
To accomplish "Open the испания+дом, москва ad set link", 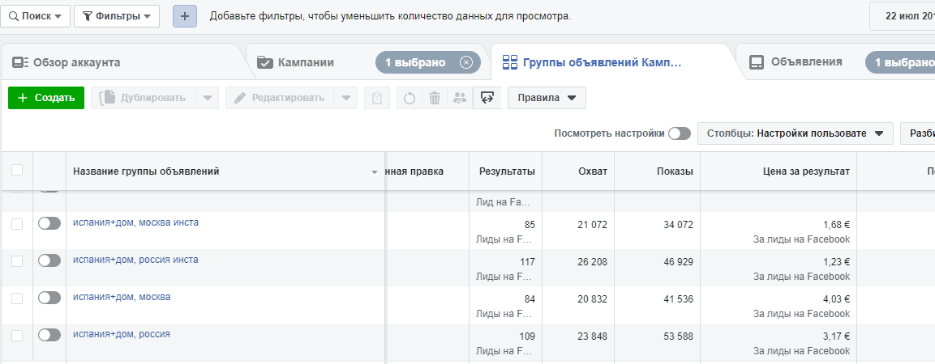I will [122, 297].
